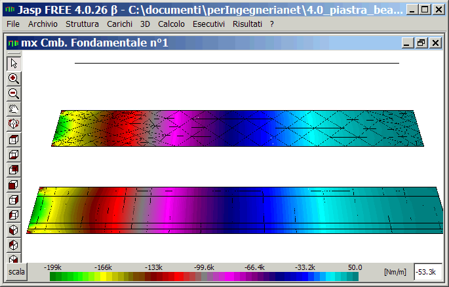Open the File menu
449x287 pixels.
point(13,24)
